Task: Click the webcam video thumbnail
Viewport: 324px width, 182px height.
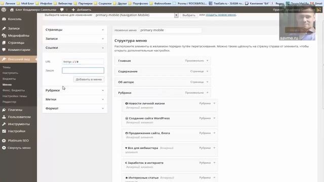Action: point(297,24)
